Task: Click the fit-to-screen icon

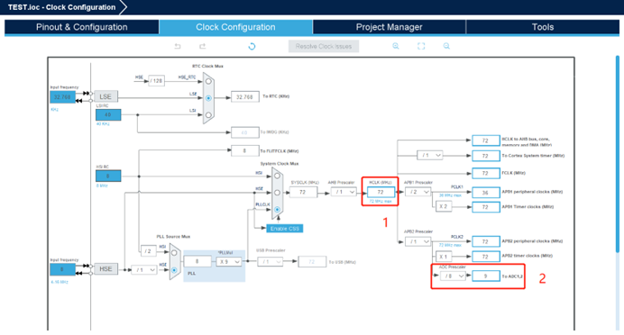Action: 421,46
